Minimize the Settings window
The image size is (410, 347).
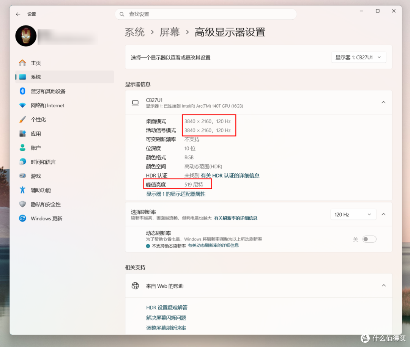click(x=362, y=11)
